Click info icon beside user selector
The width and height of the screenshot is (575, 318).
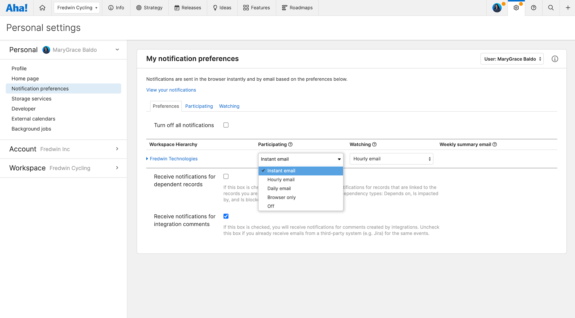pyautogui.click(x=555, y=59)
